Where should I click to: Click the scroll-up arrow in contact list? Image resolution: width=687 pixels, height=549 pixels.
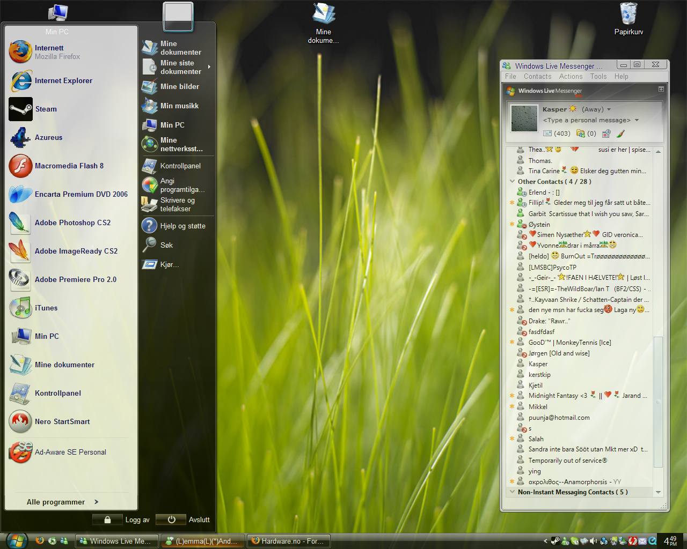(658, 151)
